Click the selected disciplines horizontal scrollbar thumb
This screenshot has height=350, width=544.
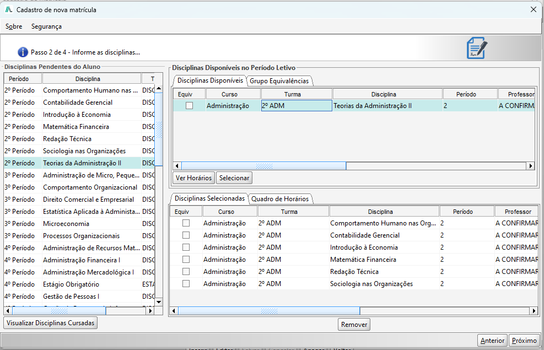269,311
